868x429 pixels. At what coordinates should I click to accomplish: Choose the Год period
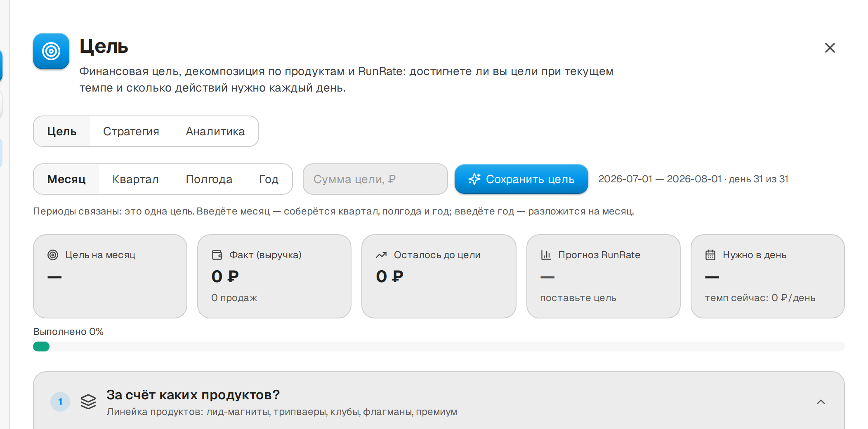point(269,179)
